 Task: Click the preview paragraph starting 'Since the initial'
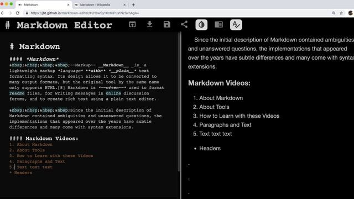pyautogui.click(x=271, y=53)
